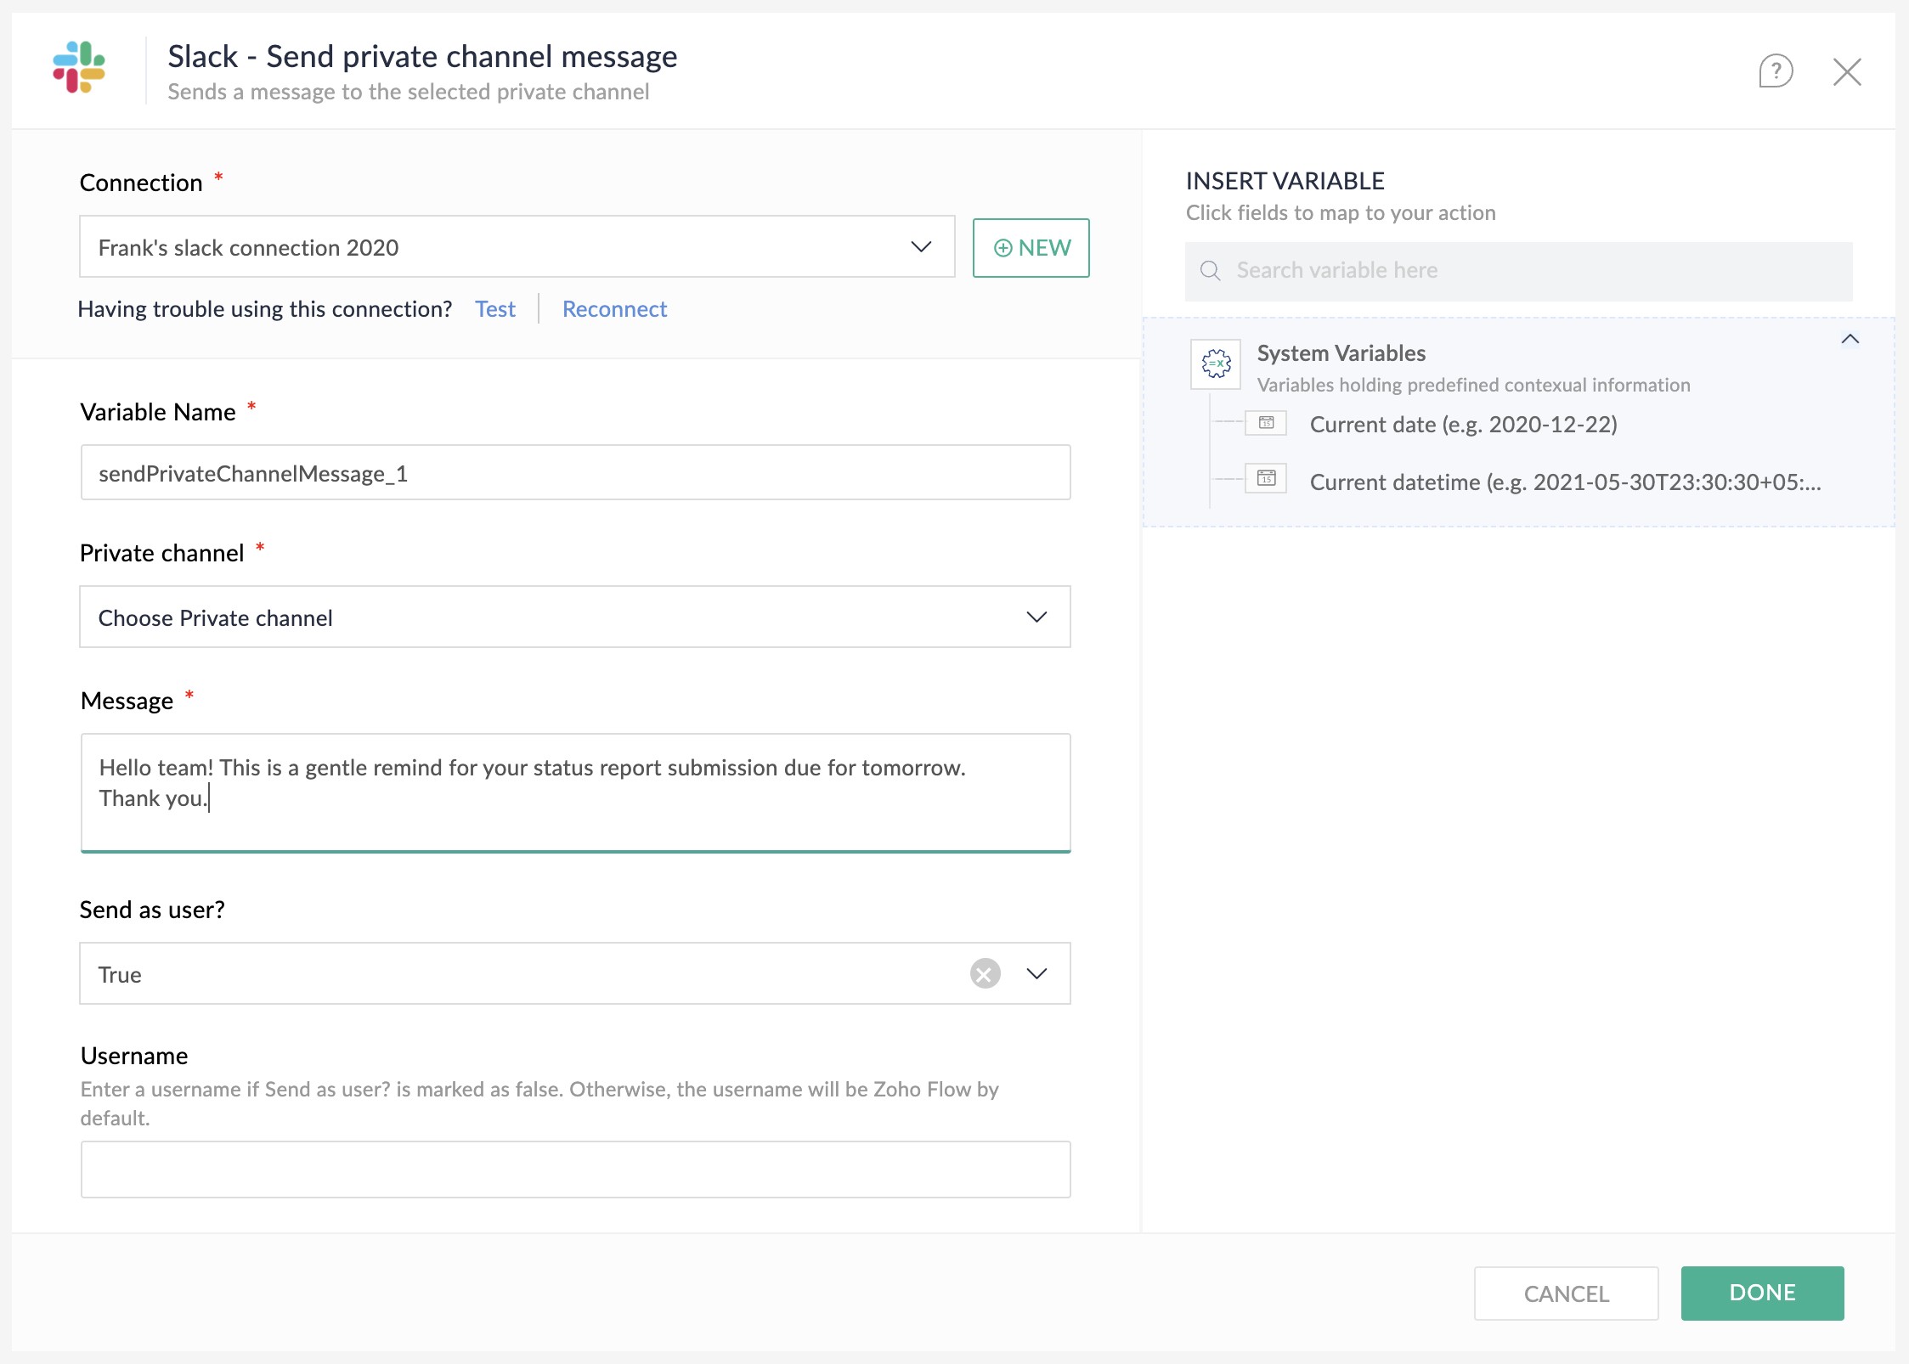Open the Send as user dropdown
The width and height of the screenshot is (1909, 1364).
click(1036, 973)
